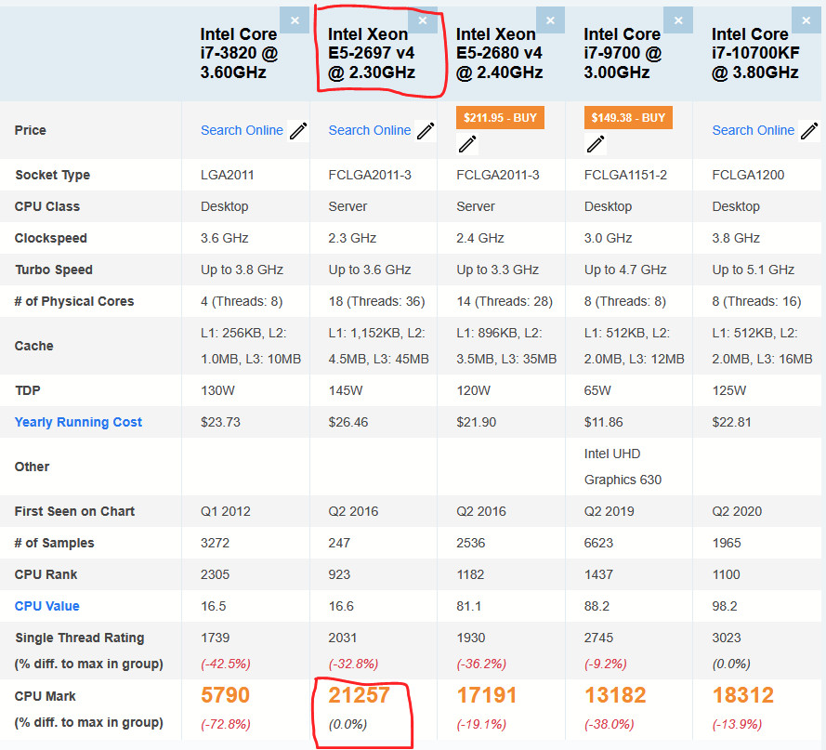
Task: Click CPU Mark value 13182
Action: point(615,695)
